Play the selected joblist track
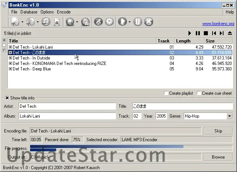The width and height of the screenshot is (237, 172). [190, 33]
